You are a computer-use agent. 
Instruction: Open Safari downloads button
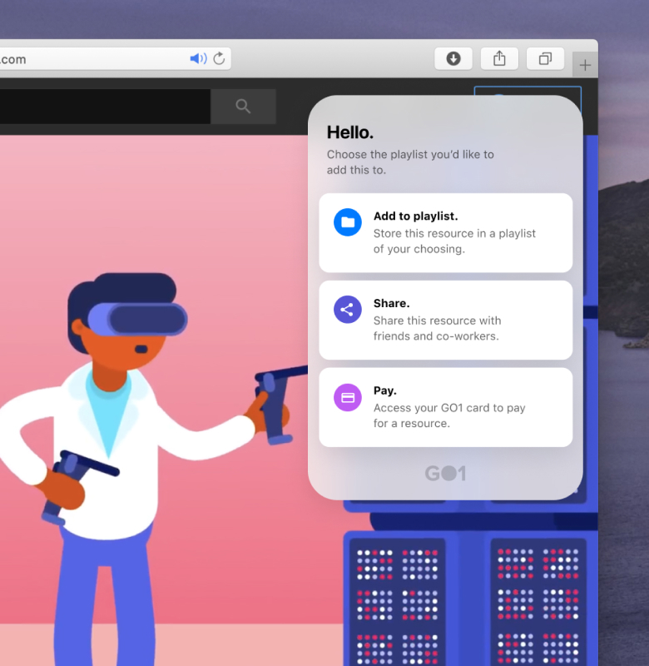[453, 58]
